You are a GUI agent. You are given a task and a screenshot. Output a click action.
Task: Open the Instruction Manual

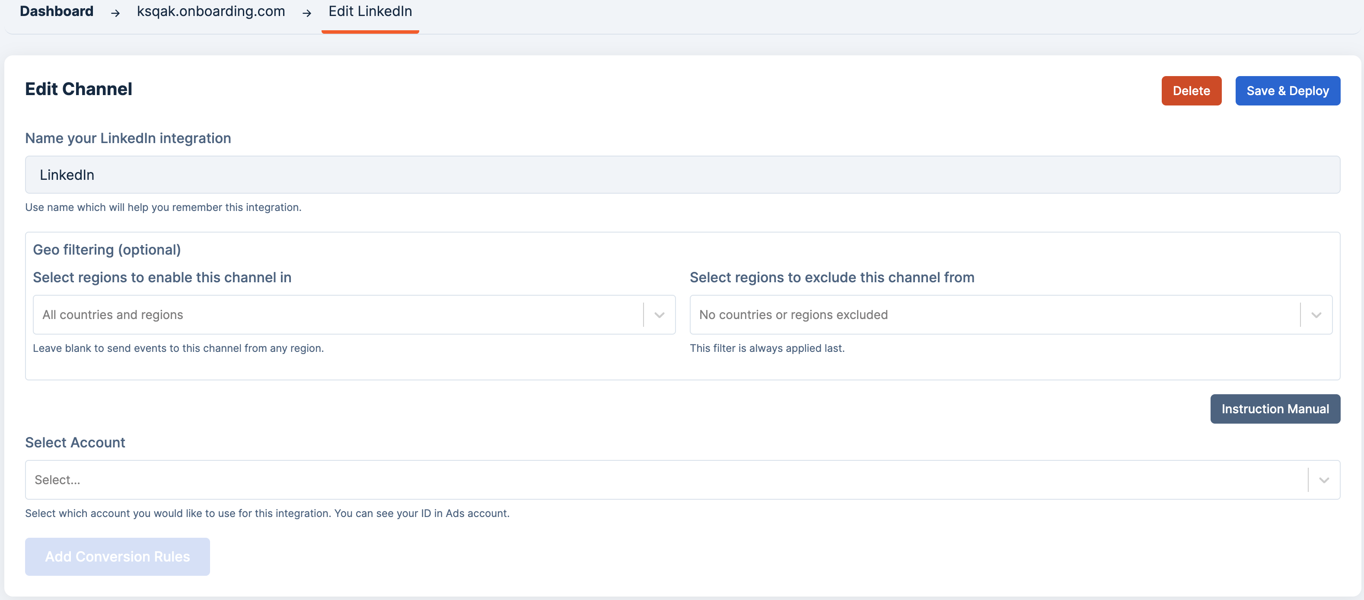tap(1275, 409)
